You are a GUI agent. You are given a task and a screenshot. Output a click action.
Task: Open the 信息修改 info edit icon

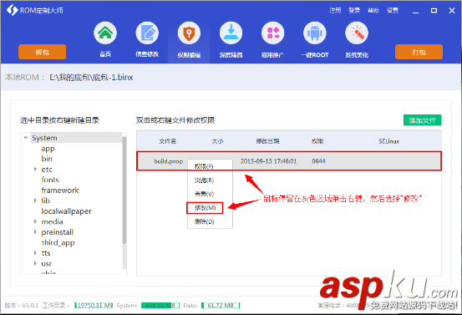(147, 33)
